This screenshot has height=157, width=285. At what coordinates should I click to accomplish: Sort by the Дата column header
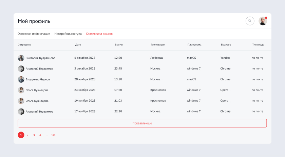(x=78, y=45)
